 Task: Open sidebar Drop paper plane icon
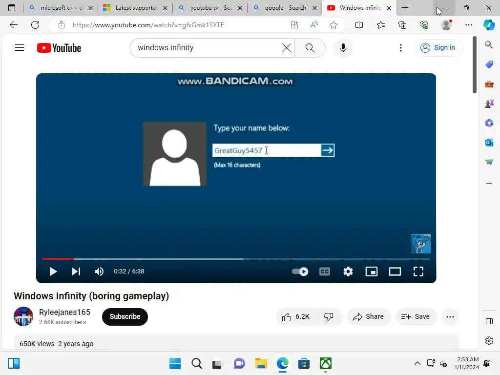coord(489,162)
